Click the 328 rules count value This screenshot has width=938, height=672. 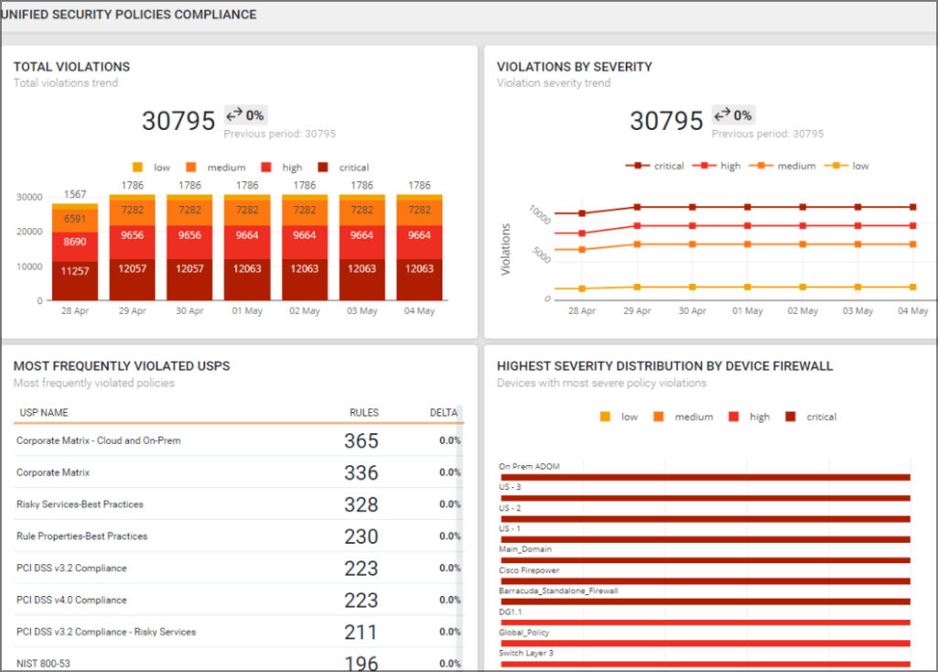(x=361, y=504)
